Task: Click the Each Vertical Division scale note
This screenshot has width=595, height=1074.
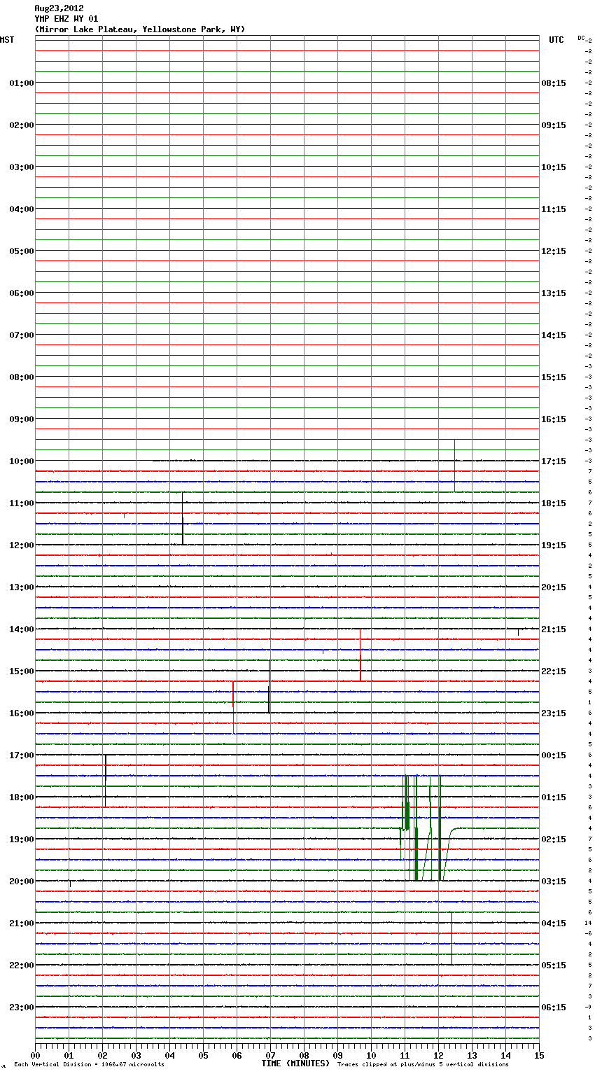Action: tap(89, 1064)
